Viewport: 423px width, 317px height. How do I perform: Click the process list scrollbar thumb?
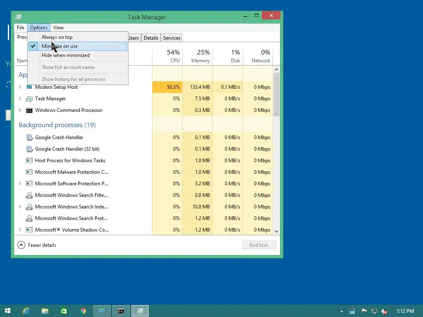(x=276, y=95)
